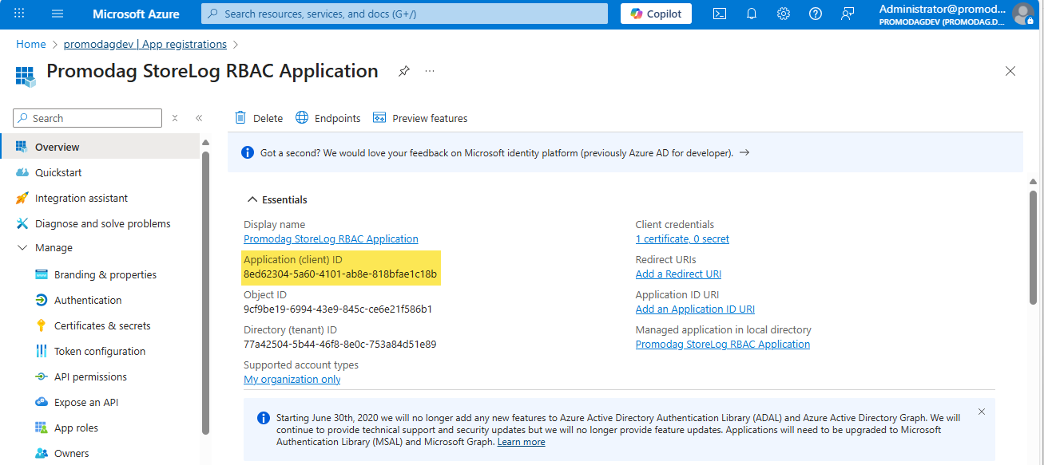Open the Help menu icon
Image resolution: width=1044 pixels, height=465 pixels.
814,14
